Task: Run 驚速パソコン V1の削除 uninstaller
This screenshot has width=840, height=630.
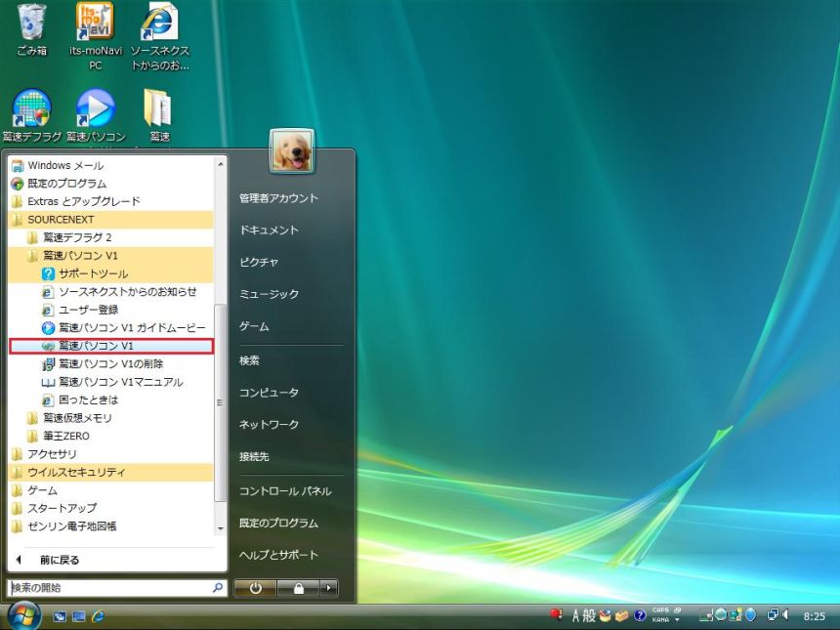Action: 111,364
